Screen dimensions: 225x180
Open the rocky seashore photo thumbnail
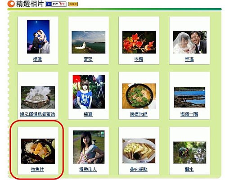[189, 97]
